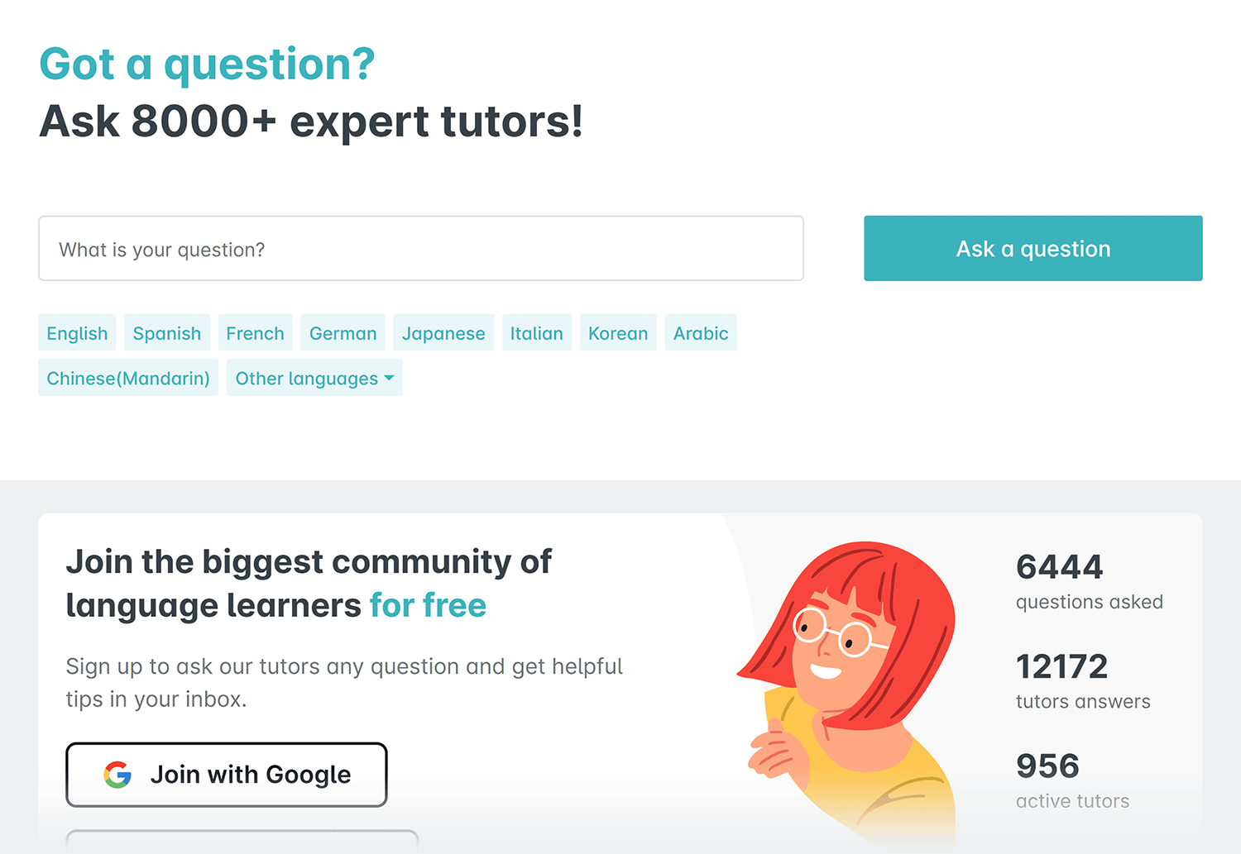The width and height of the screenshot is (1241, 854).
Task: Select the English language tag
Action: pos(77,332)
